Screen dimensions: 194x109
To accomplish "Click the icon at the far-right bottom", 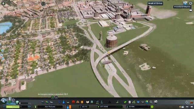I will coord(192,107).
